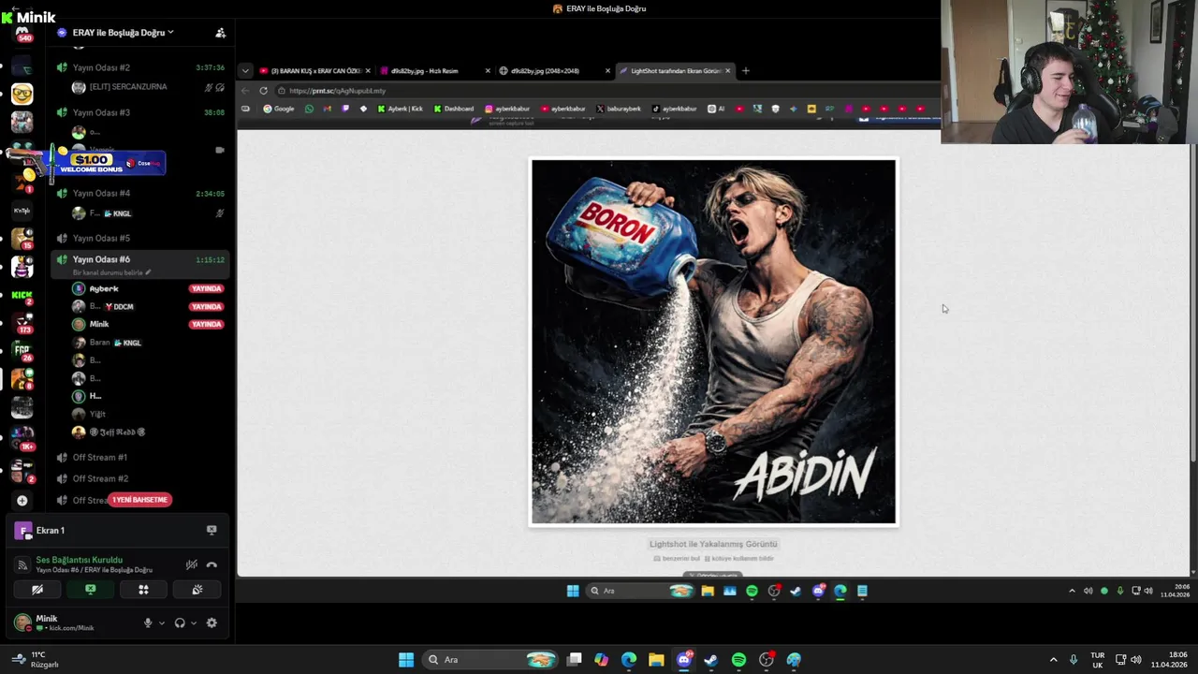Open the Windows Start menu in the outer taskbar
Image resolution: width=1198 pixels, height=674 pixels.
[x=406, y=660]
